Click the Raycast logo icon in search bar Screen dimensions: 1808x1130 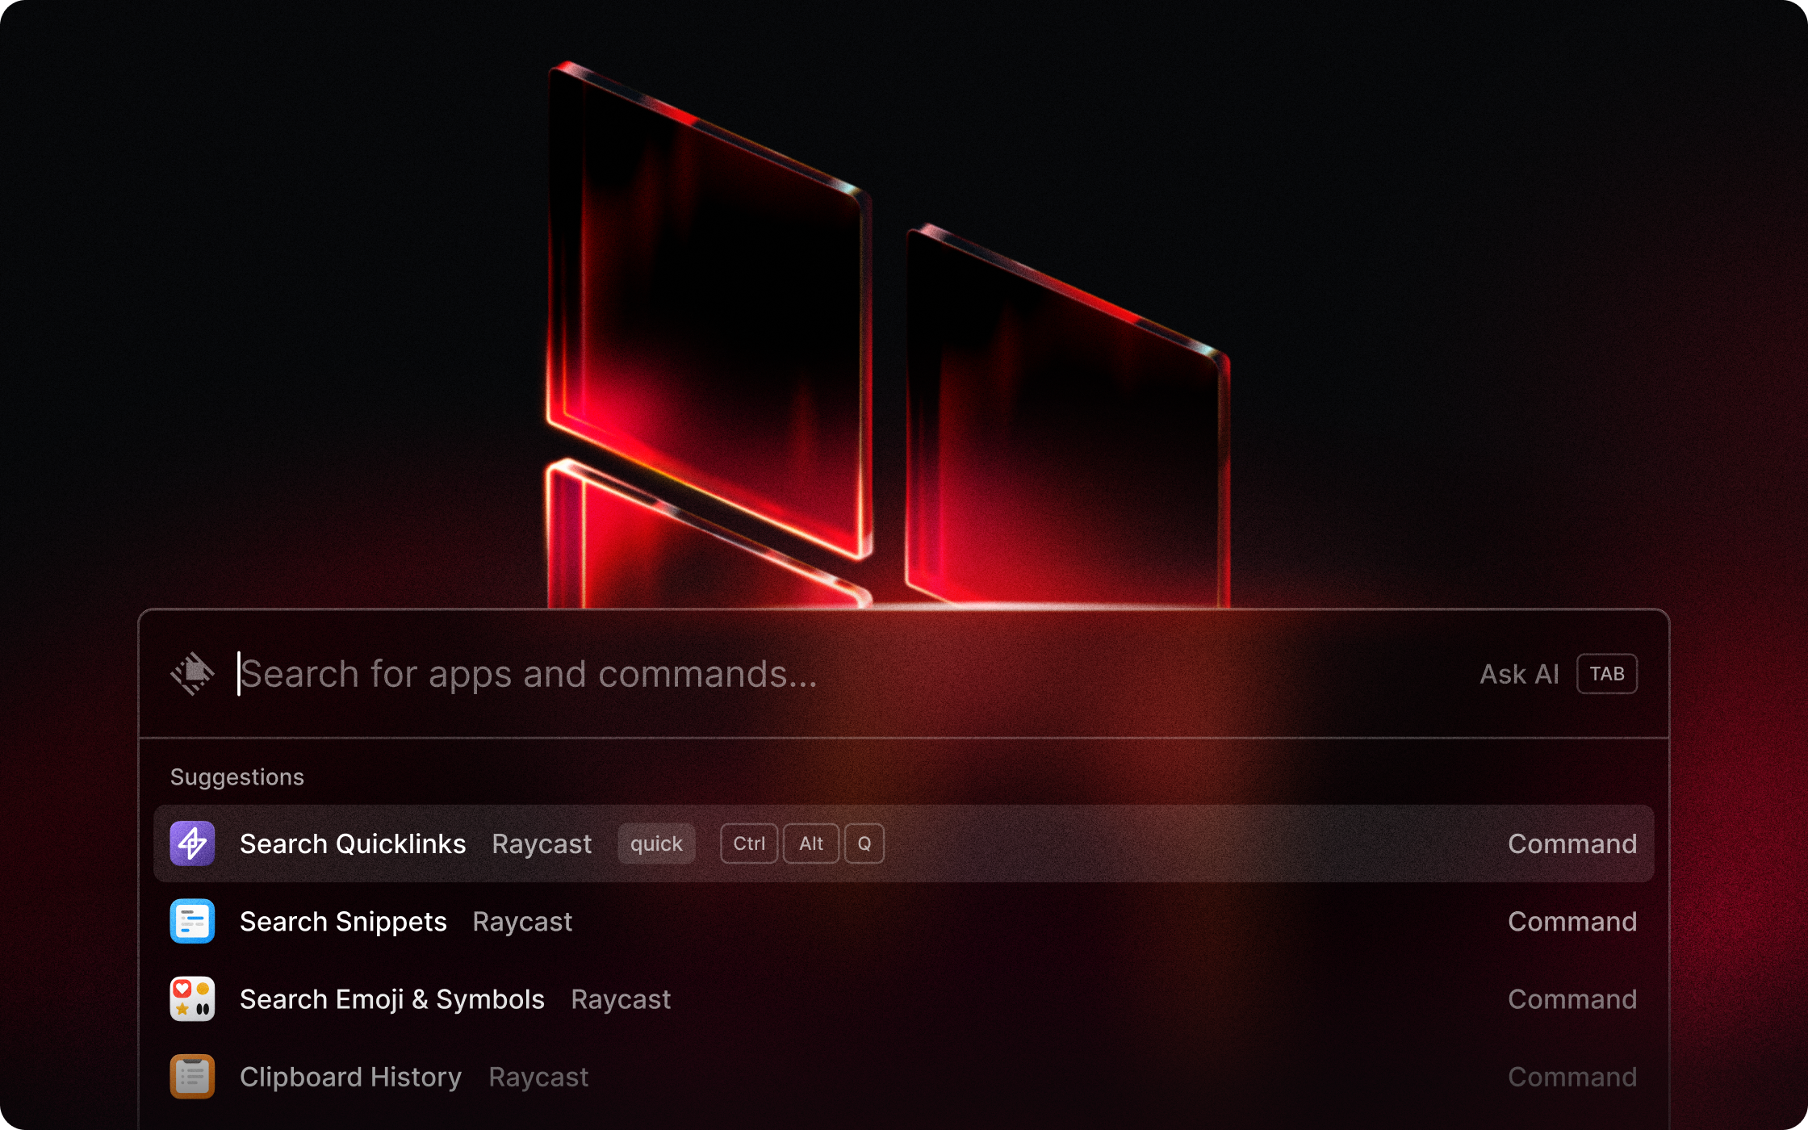tap(192, 673)
